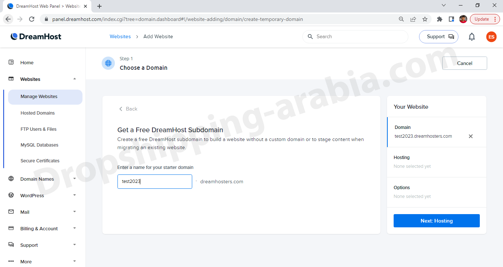Screen dimensions: 503x267
Task: Click the search magnifier icon in panel
Action: (310, 37)
